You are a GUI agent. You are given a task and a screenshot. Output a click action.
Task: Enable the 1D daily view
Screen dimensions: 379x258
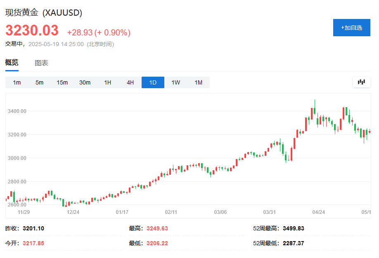[152, 82]
